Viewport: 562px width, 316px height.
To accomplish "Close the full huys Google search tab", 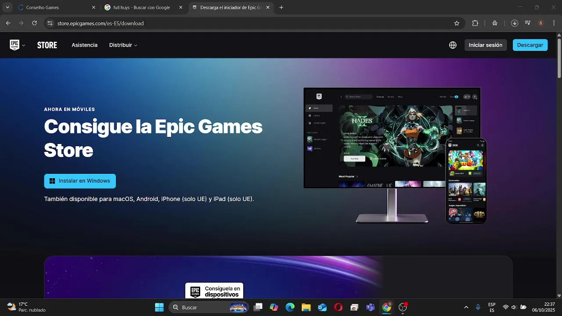I will [181, 7].
